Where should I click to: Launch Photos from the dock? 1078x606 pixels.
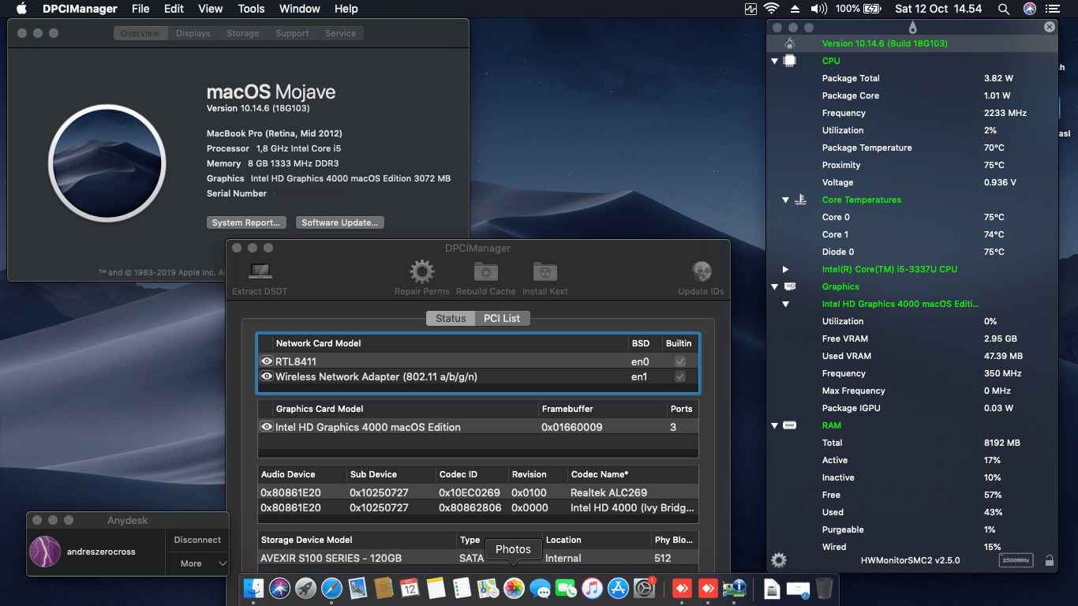(x=513, y=588)
